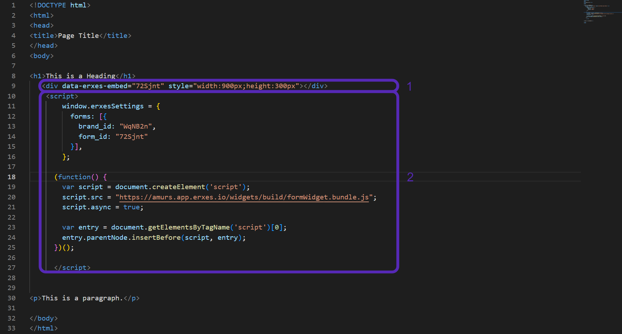Click the form_id value "72Sjnt" on line 14
This screenshot has height=334, width=622.
[131, 136]
